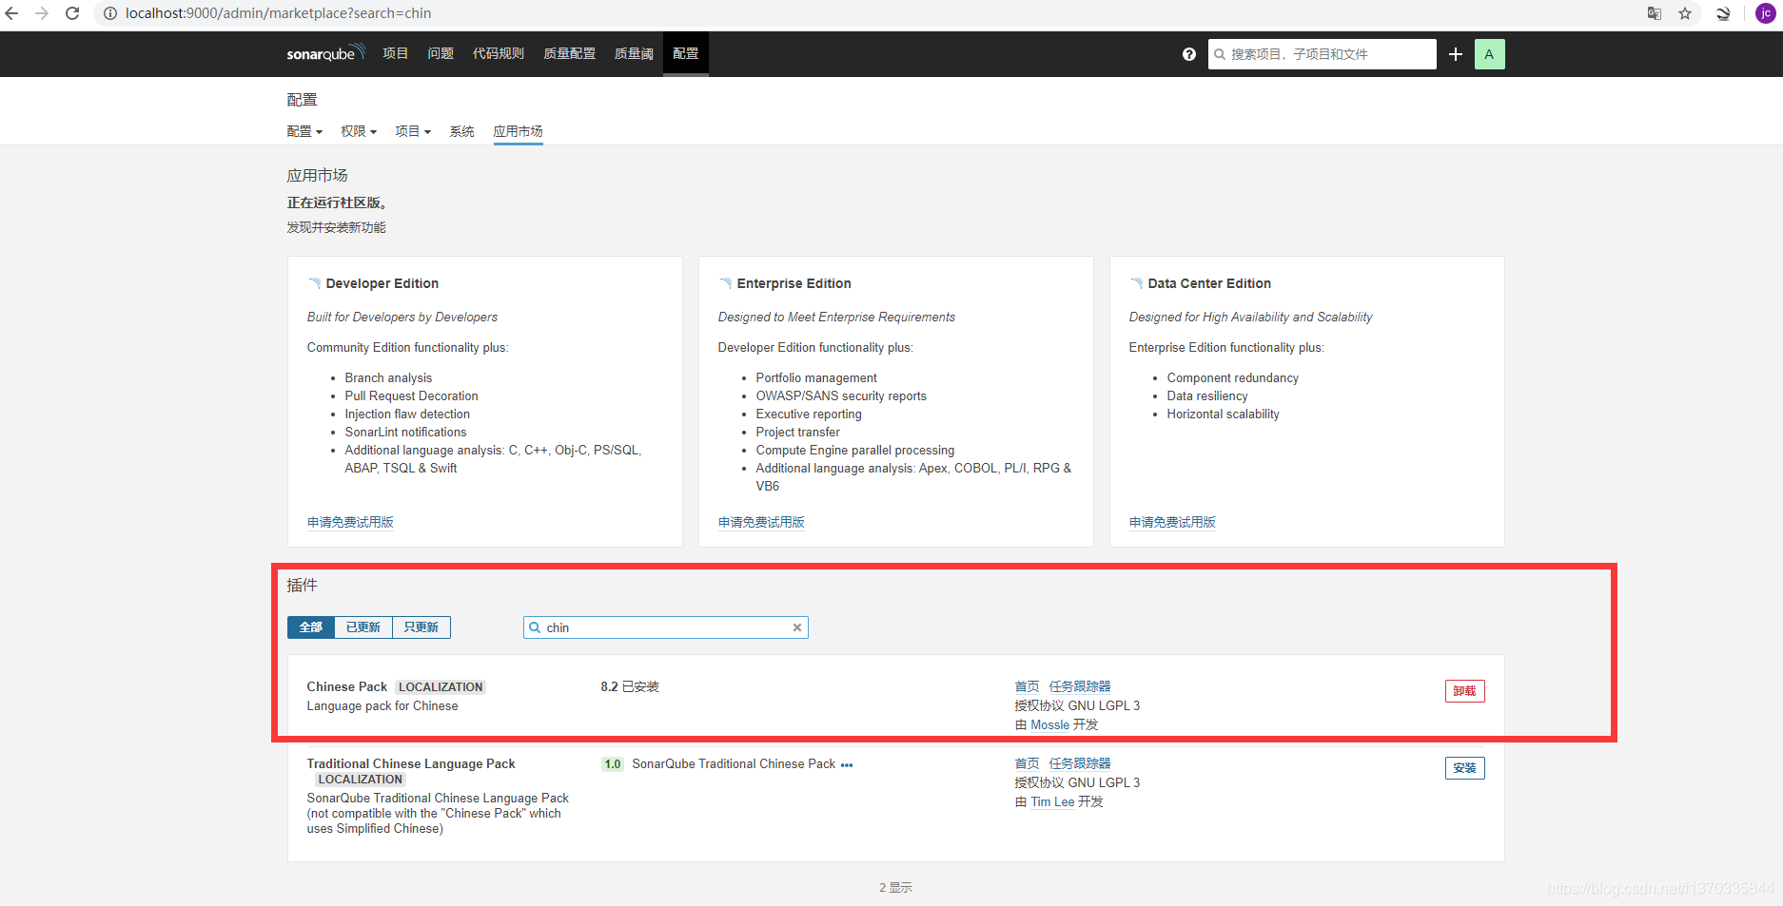Image resolution: width=1783 pixels, height=906 pixels.
Task: Switch to the 系统 tab
Action: tap(461, 131)
